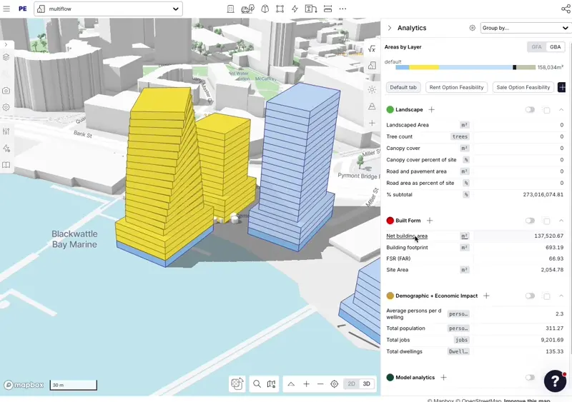The height and width of the screenshot is (402, 572).
Task: Tick the Landscape section checkbox
Action: [x=546, y=110]
